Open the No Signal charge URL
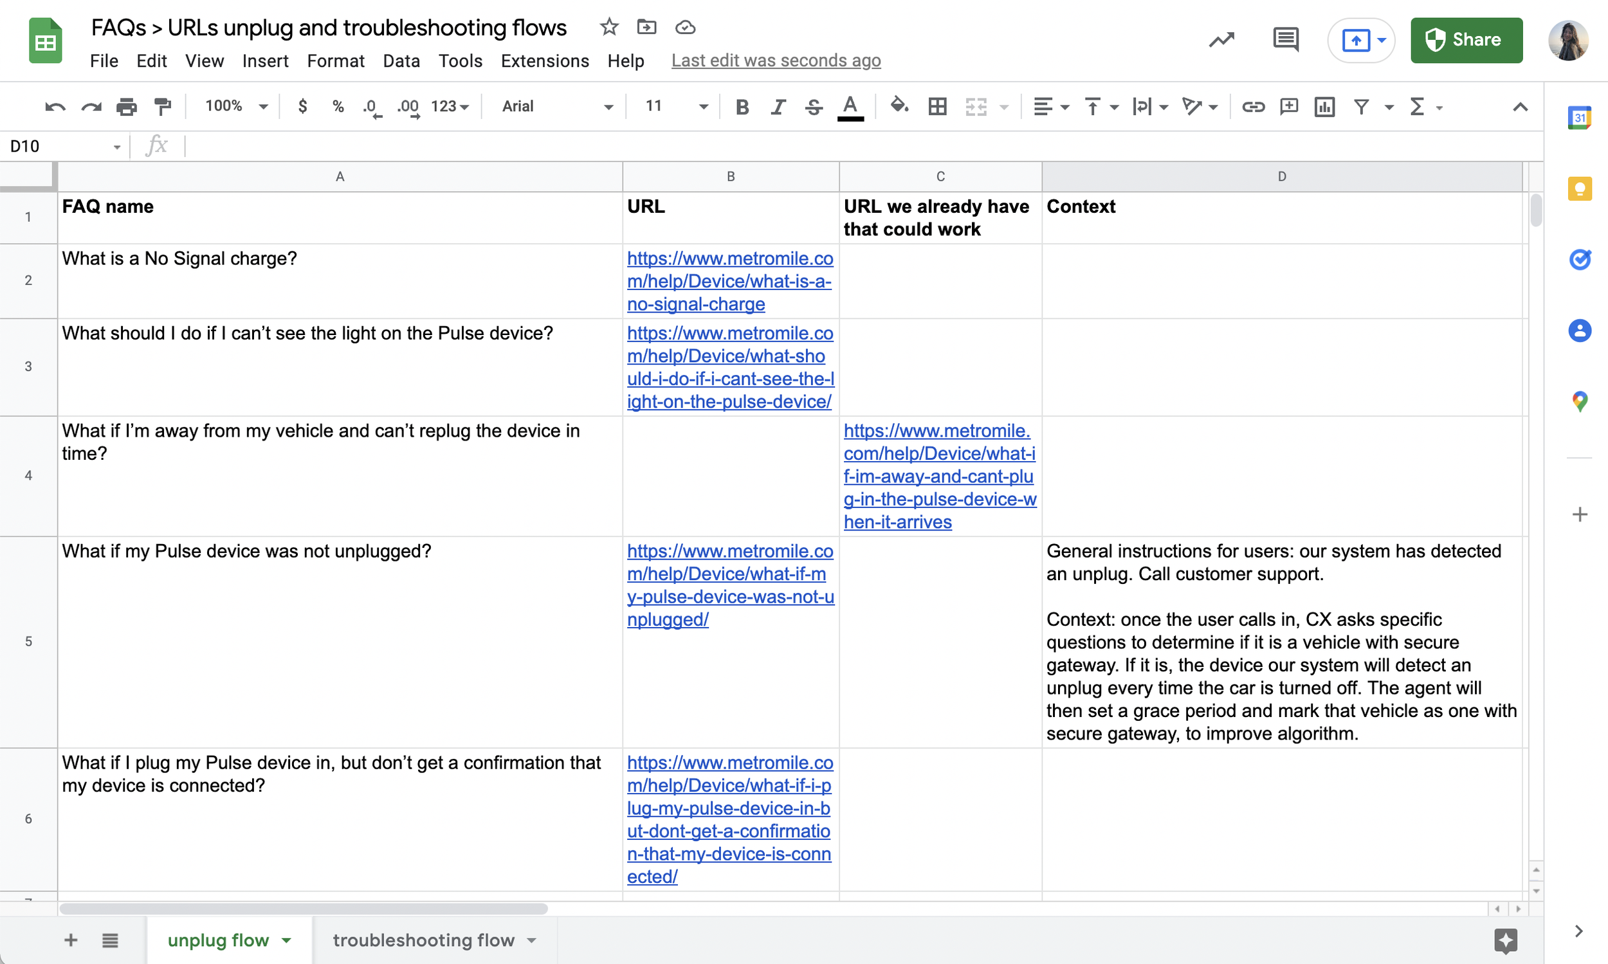Image resolution: width=1608 pixels, height=964 pixels. [x=729, y=281]
